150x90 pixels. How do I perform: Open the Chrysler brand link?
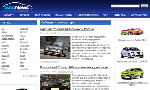tap(24, 28)
